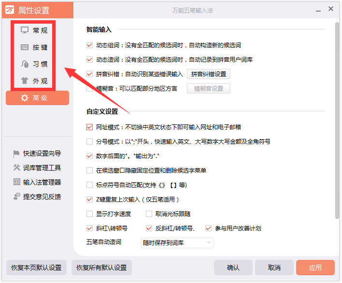Screen dimensions: 342x283
Task: Click the flag icon for 快速设置向导
Action: click(16, 153)
